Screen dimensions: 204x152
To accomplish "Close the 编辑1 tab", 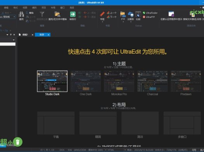I will point(33,35).
